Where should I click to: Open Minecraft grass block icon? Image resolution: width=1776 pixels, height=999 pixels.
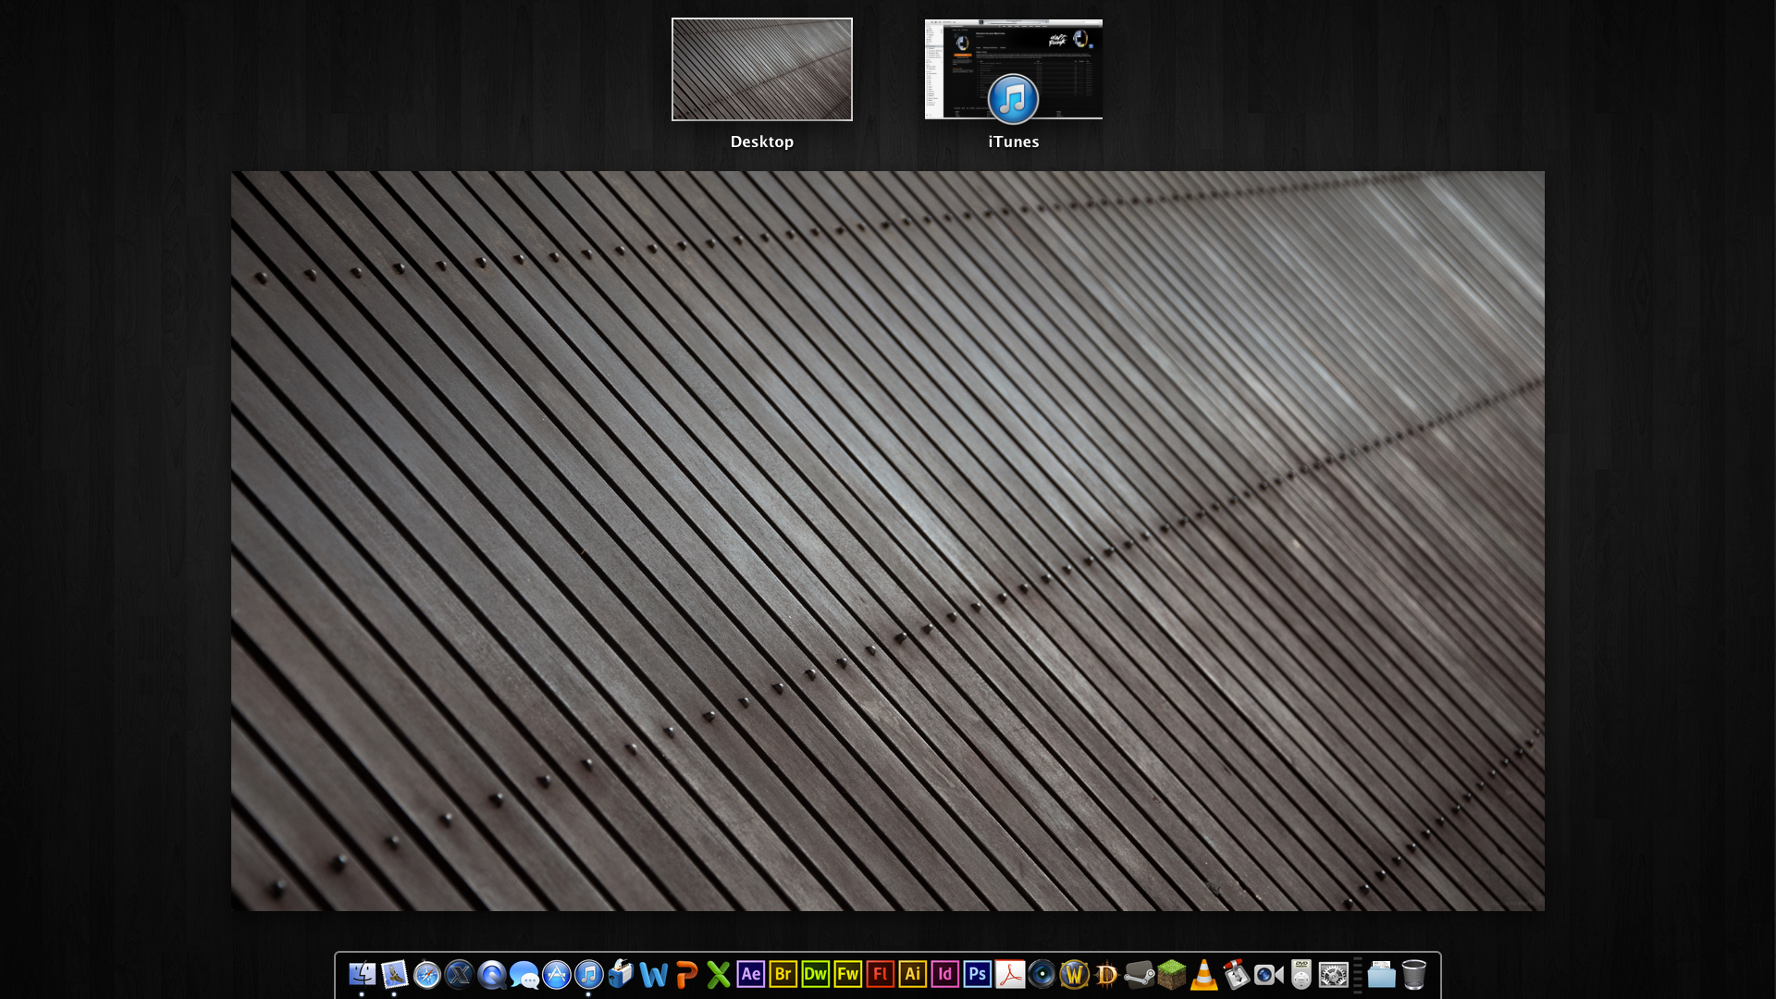1171,974
